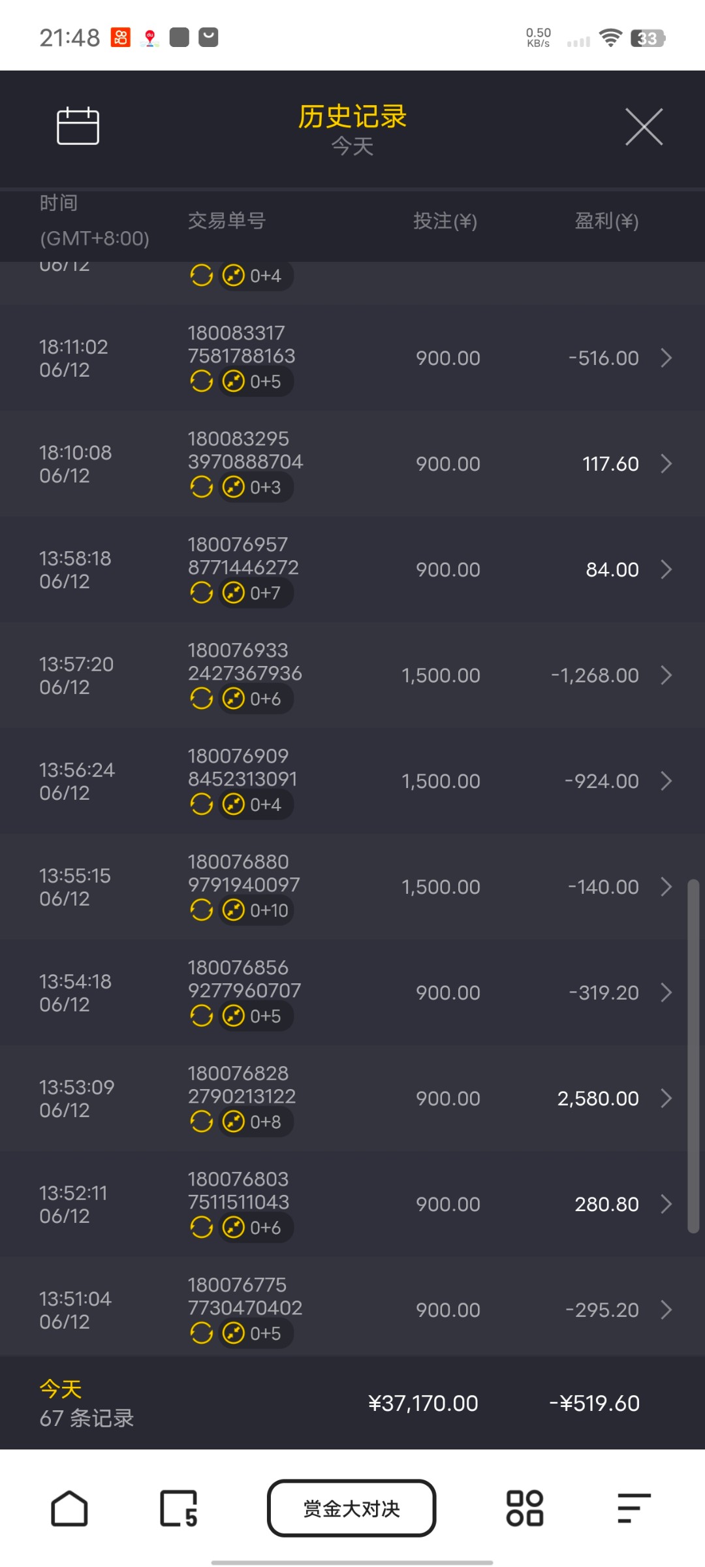Expand the record with -516.00 profit
705x1567 pixels.
point(666,358)
